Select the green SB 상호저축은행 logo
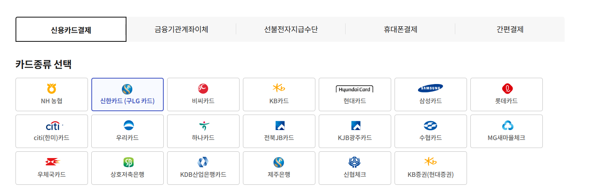 click(x=128, y=162)
